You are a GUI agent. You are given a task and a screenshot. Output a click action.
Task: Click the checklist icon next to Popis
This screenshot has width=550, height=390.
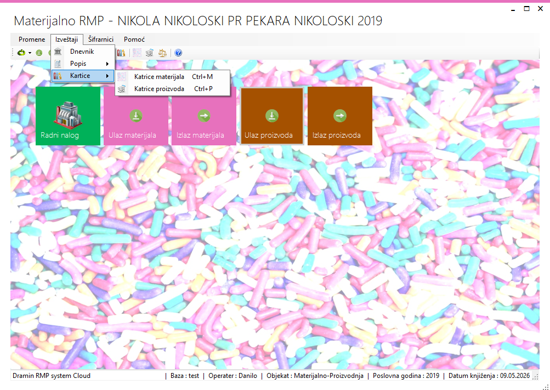pos(58,64)
